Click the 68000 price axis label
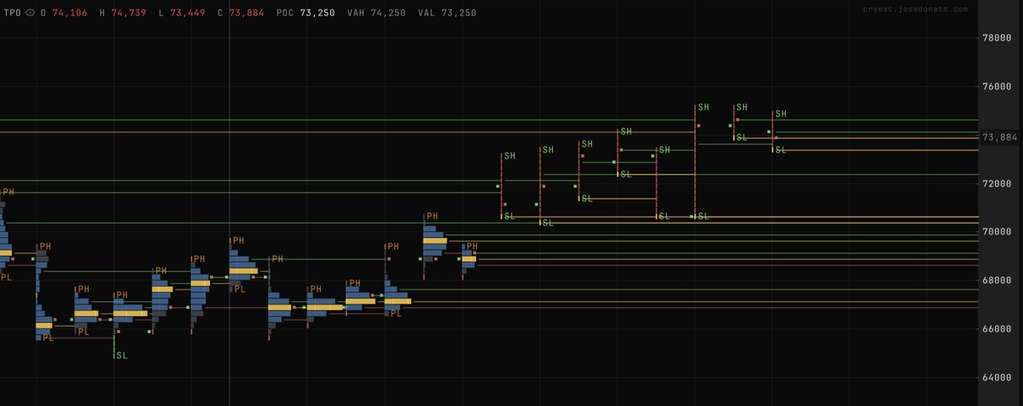 point(997,280)
